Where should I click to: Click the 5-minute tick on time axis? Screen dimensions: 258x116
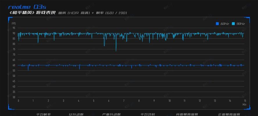pyautogui.click(x=94, y=101)
